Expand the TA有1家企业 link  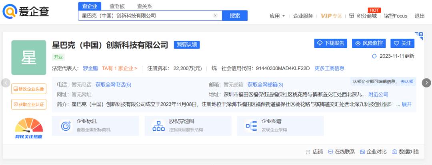[x=120, y=69]
